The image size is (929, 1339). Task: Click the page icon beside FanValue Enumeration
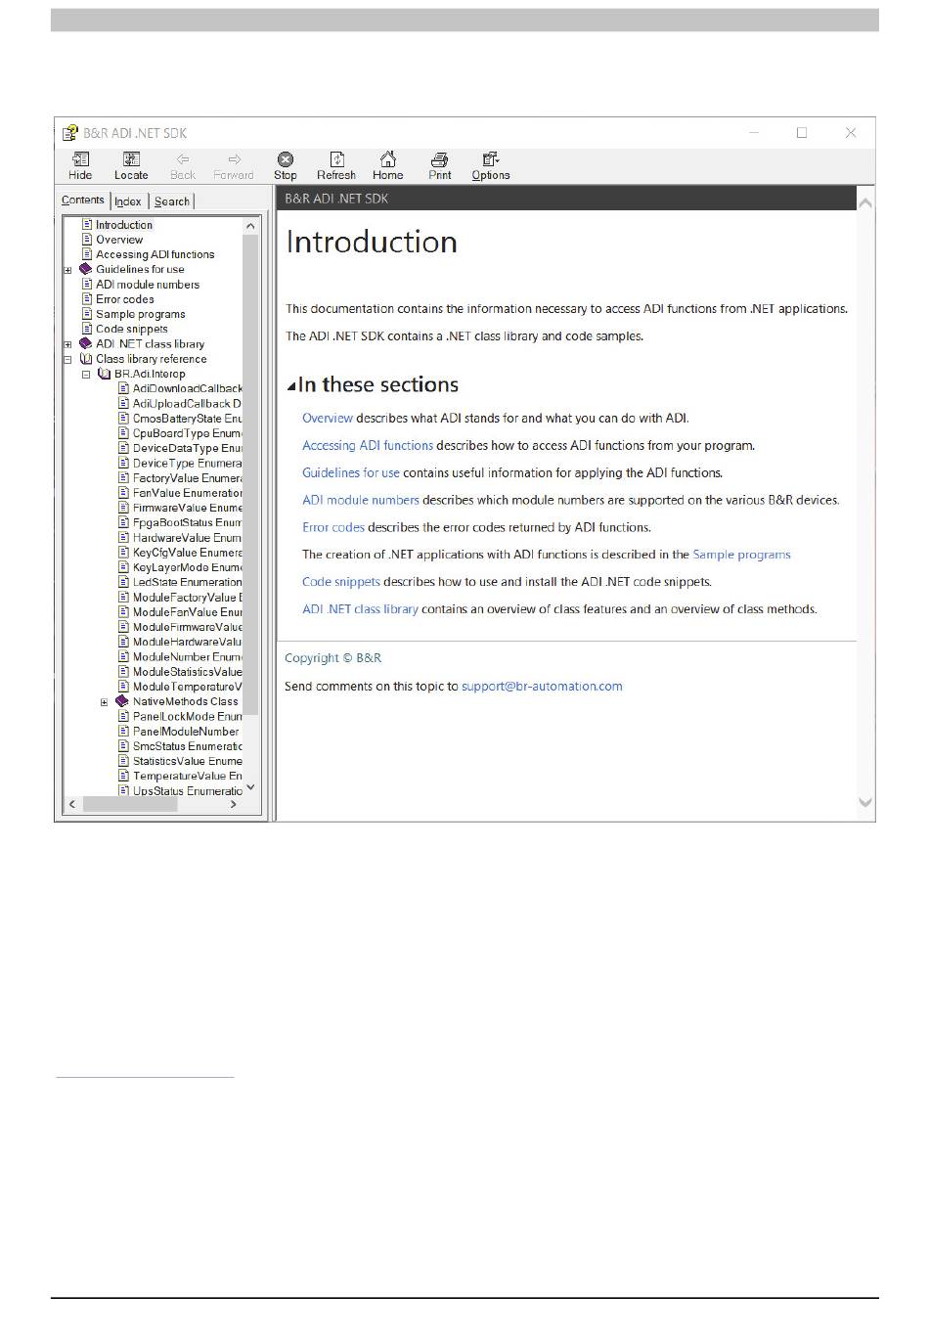point(124,493)
